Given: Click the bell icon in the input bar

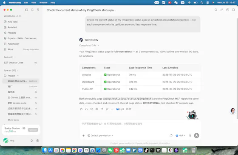Looking at the screenshot, I should click(190, 135).
